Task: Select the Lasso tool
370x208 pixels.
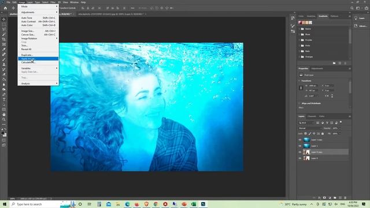Action: 4,29
